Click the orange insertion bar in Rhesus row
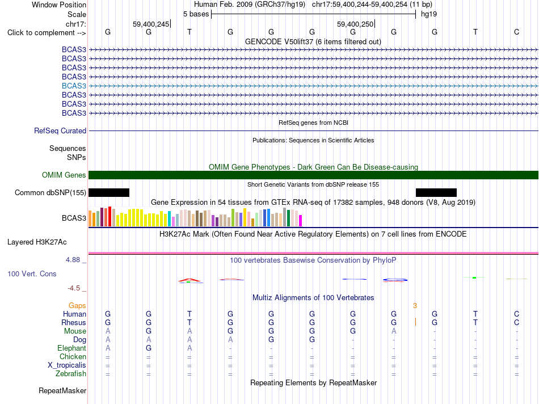 point(415,322)
